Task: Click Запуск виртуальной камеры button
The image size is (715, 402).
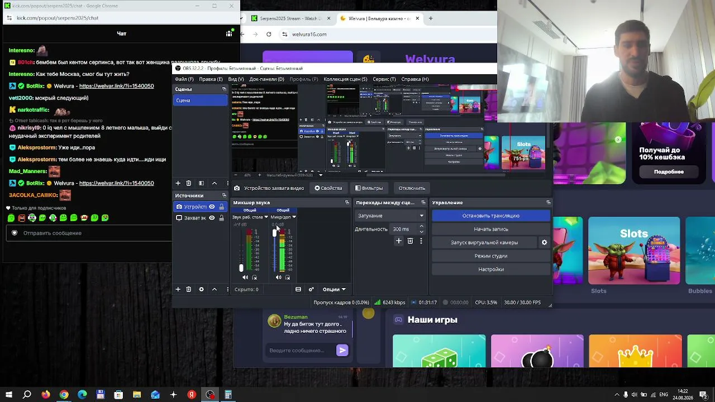Action: click(x=484, y=242)
